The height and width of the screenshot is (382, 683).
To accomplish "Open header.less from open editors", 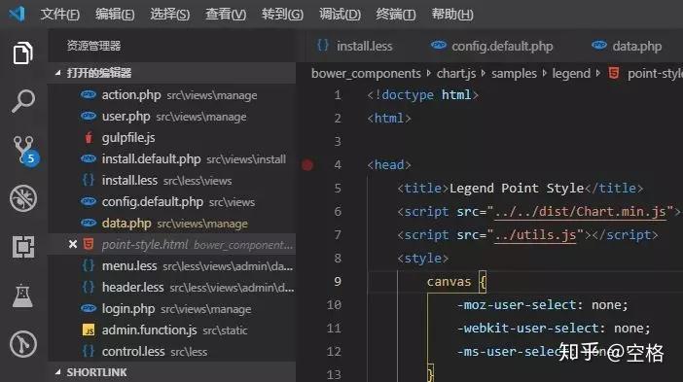I will [171, 287].
